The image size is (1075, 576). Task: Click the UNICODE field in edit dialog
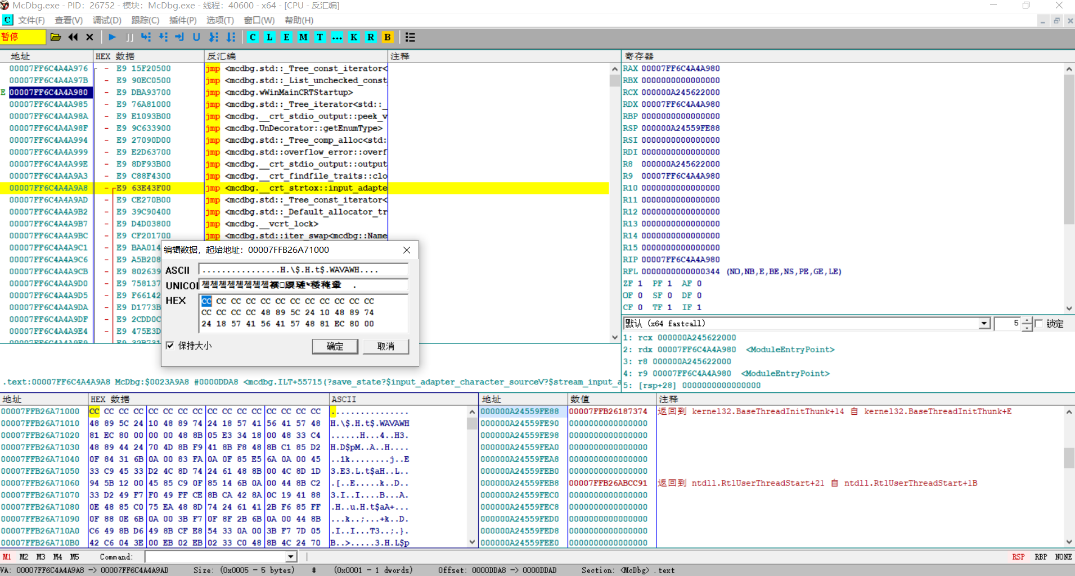pos(304,285)
